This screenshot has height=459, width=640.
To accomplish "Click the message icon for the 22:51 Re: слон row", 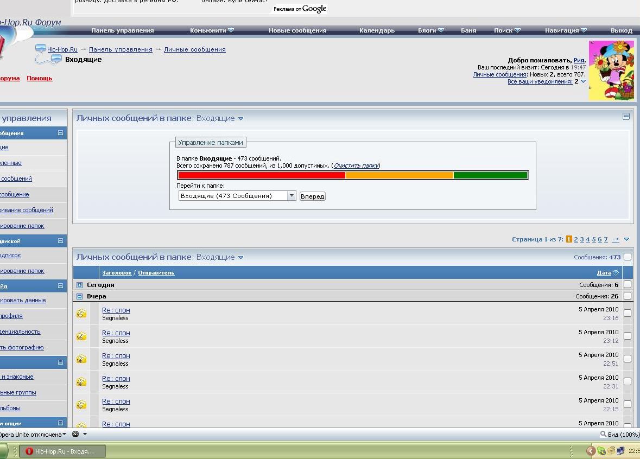I will [x=81, y=359].
